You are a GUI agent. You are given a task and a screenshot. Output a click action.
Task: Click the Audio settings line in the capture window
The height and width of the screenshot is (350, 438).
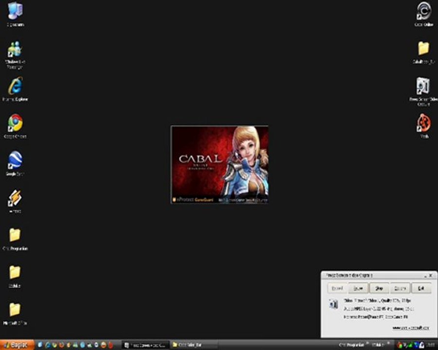click(379, 309)
